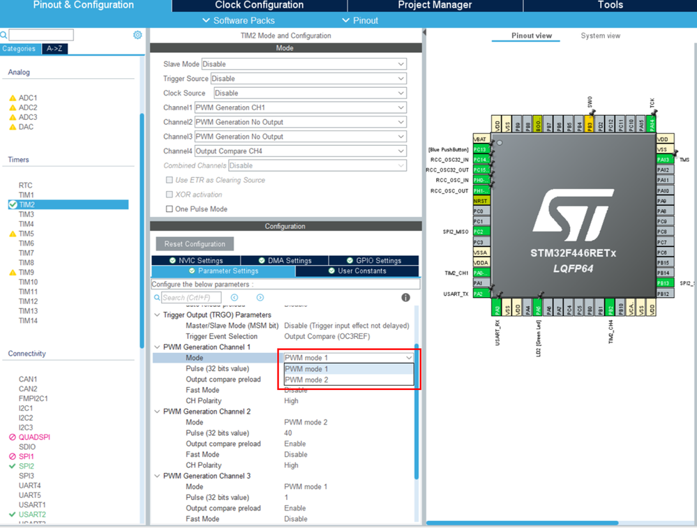Select pin PA0 TIM2_CH1 on chip
The height and width of the screenshot is (528, 697).
coord(481,273)
